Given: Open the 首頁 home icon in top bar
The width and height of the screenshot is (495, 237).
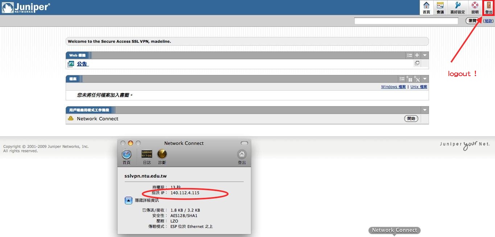Looking at the screenshot, I should point(426,8).
